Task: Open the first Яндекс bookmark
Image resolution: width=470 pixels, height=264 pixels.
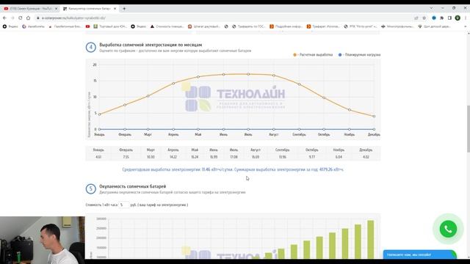Action: [x=10, y=26]
